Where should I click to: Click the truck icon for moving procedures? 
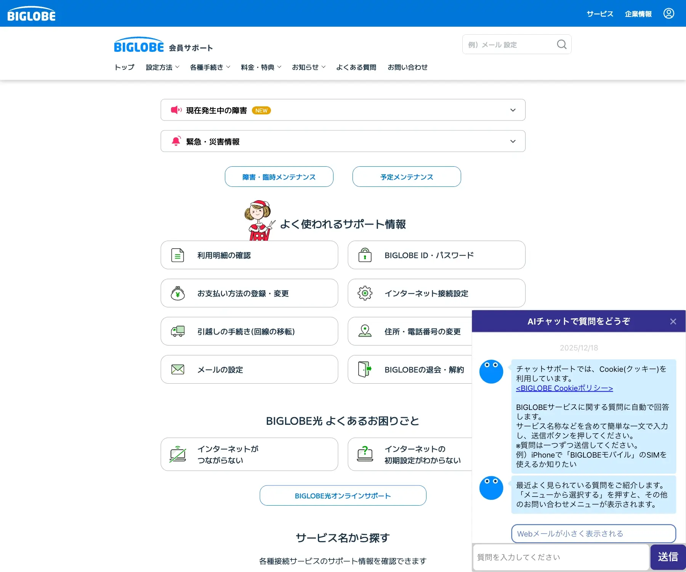point(178,331)
